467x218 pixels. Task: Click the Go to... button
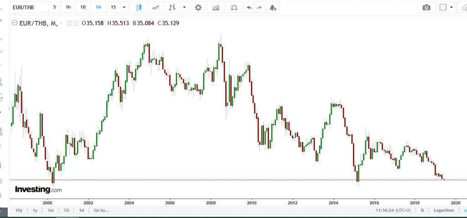[101, 210]
